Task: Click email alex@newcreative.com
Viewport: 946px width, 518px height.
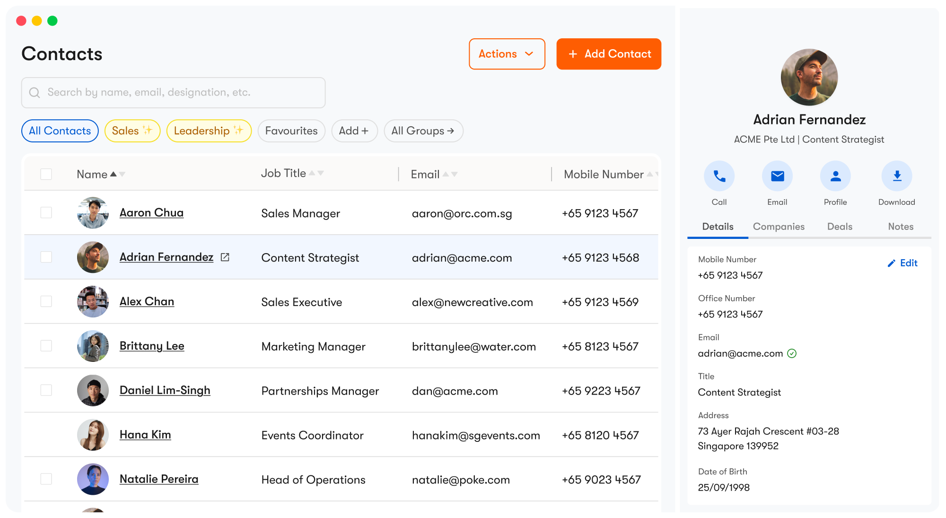Action: tap(473, 302)
